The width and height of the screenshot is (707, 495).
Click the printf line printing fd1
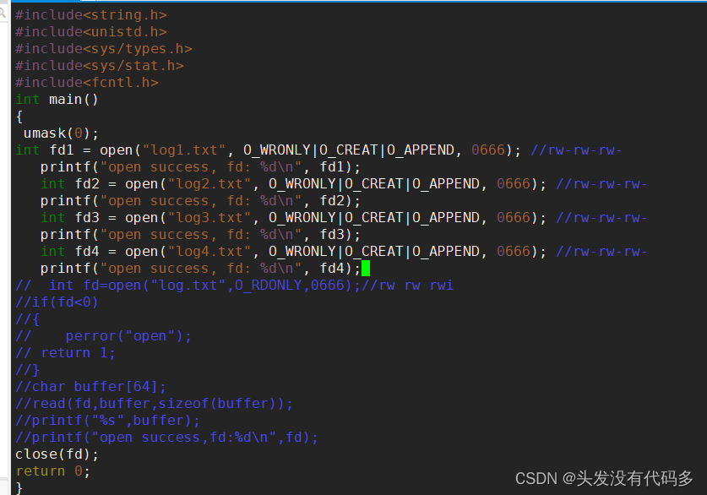pos(200,167)
